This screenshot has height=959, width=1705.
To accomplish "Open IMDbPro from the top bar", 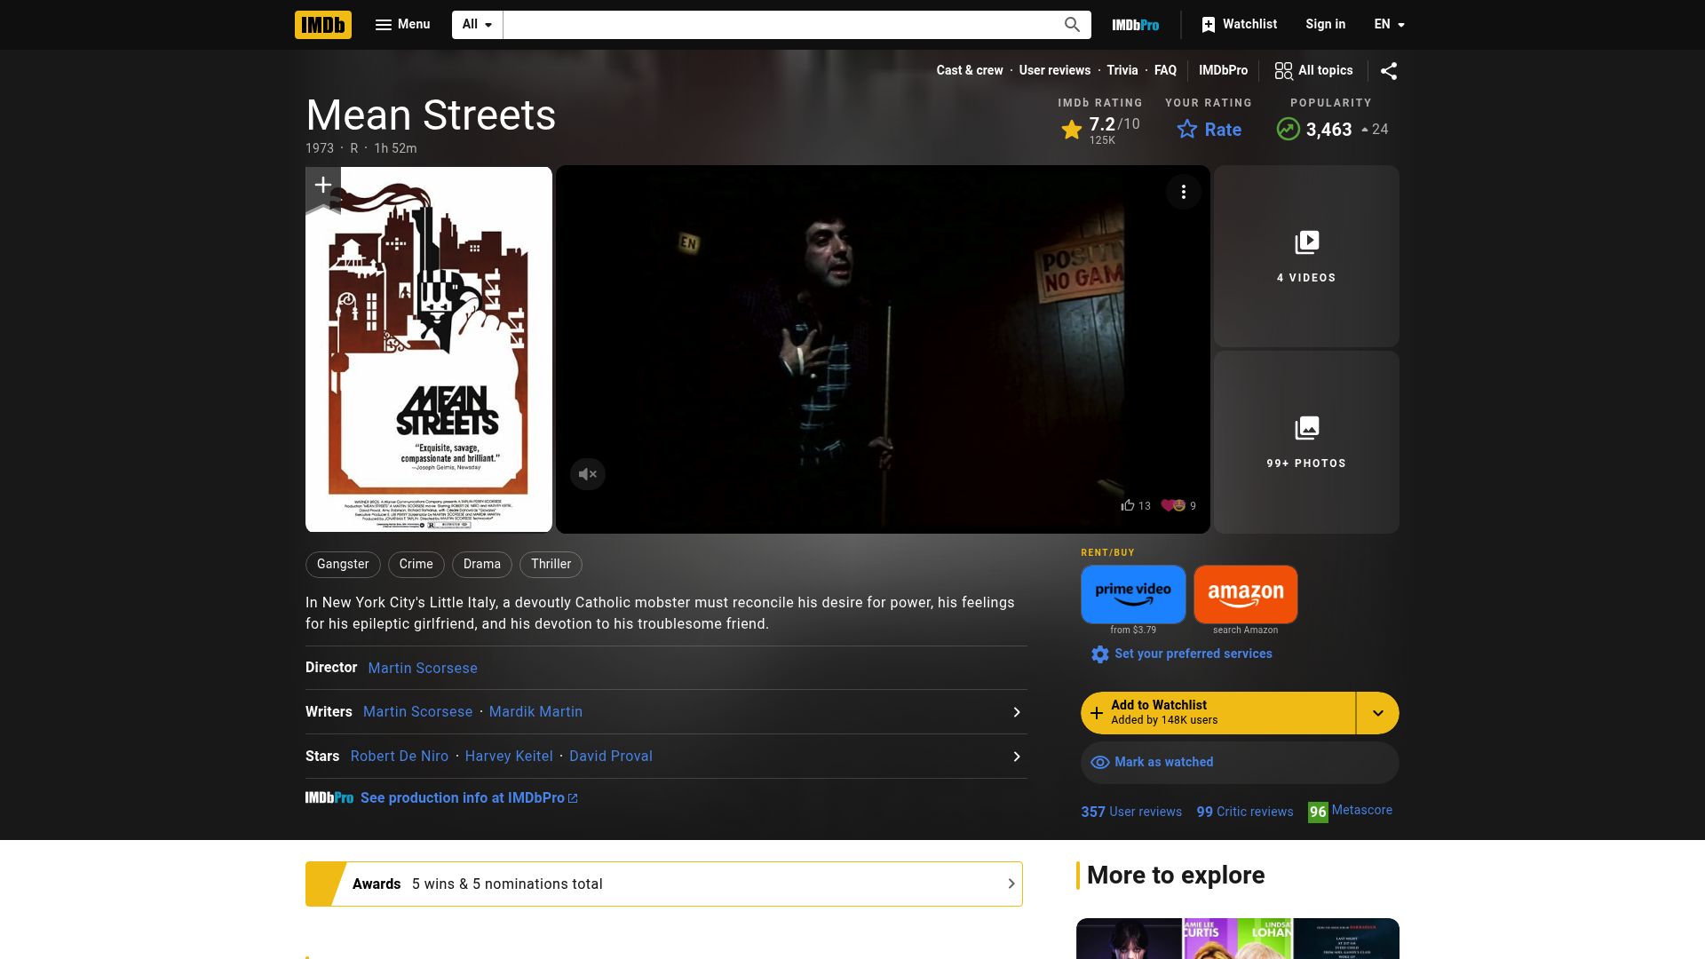I will pyautogui.click(x=1135, y=25).
